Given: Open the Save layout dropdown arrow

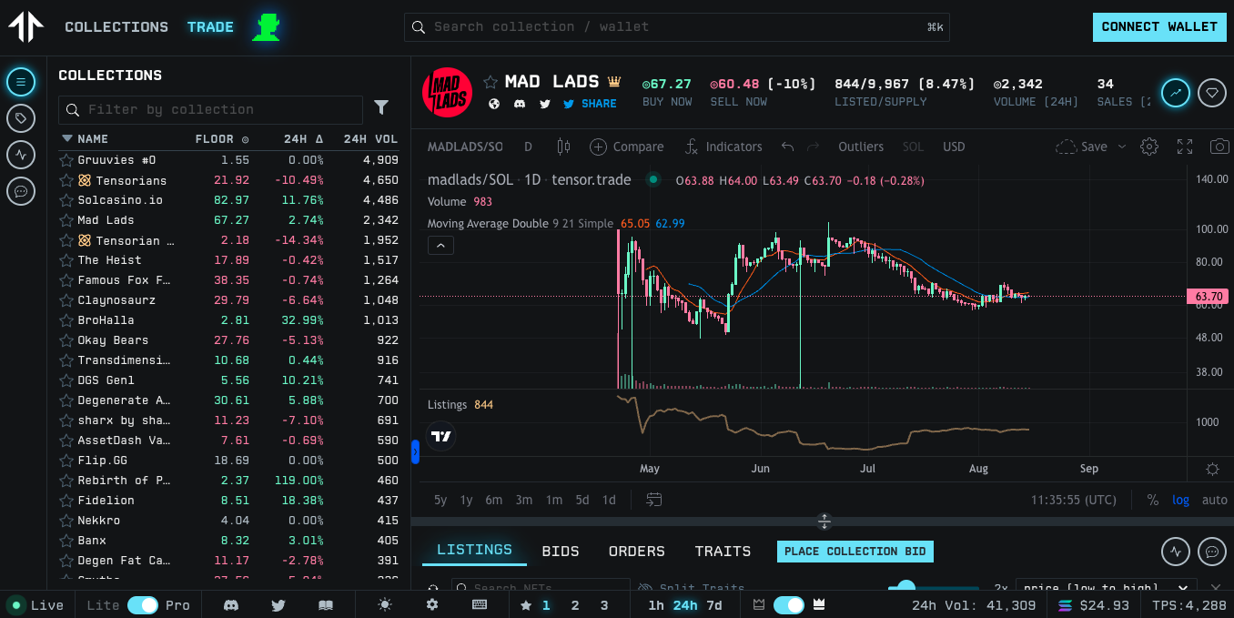Looking at the screenshot, I should [x=1122, y=147].
